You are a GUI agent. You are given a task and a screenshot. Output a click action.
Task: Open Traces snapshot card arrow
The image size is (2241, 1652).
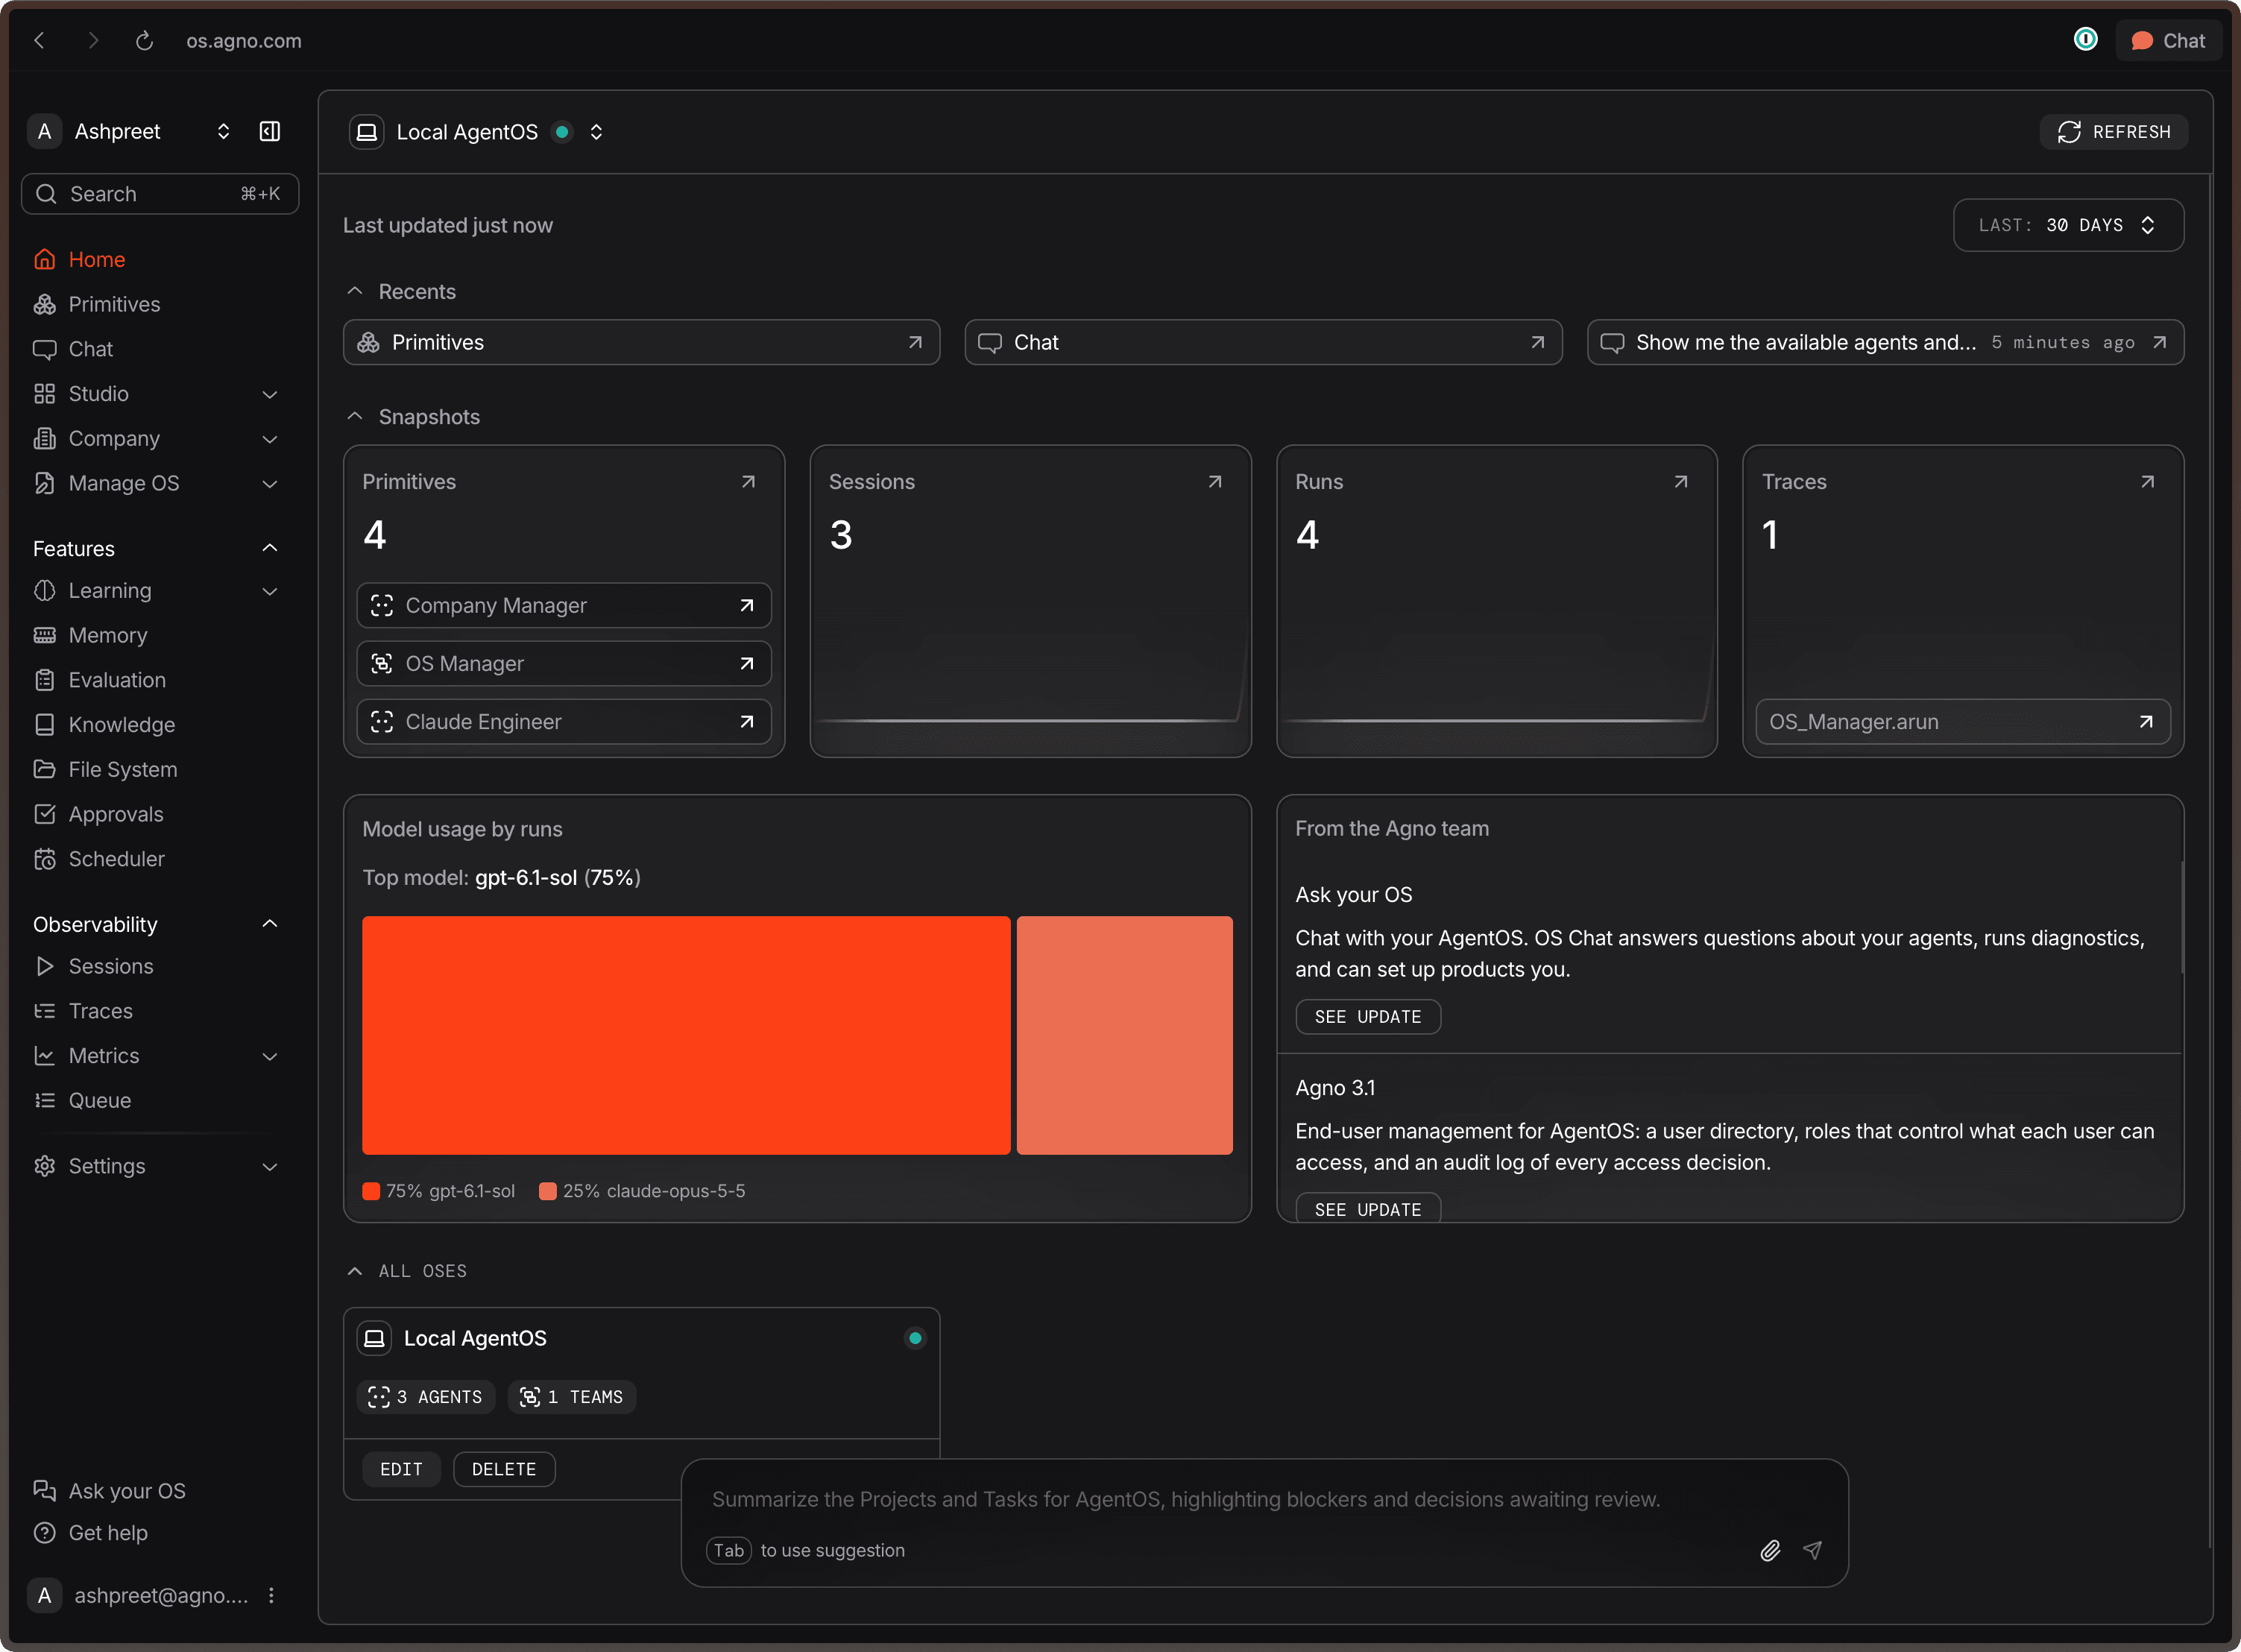click(x=2147, y=482)
